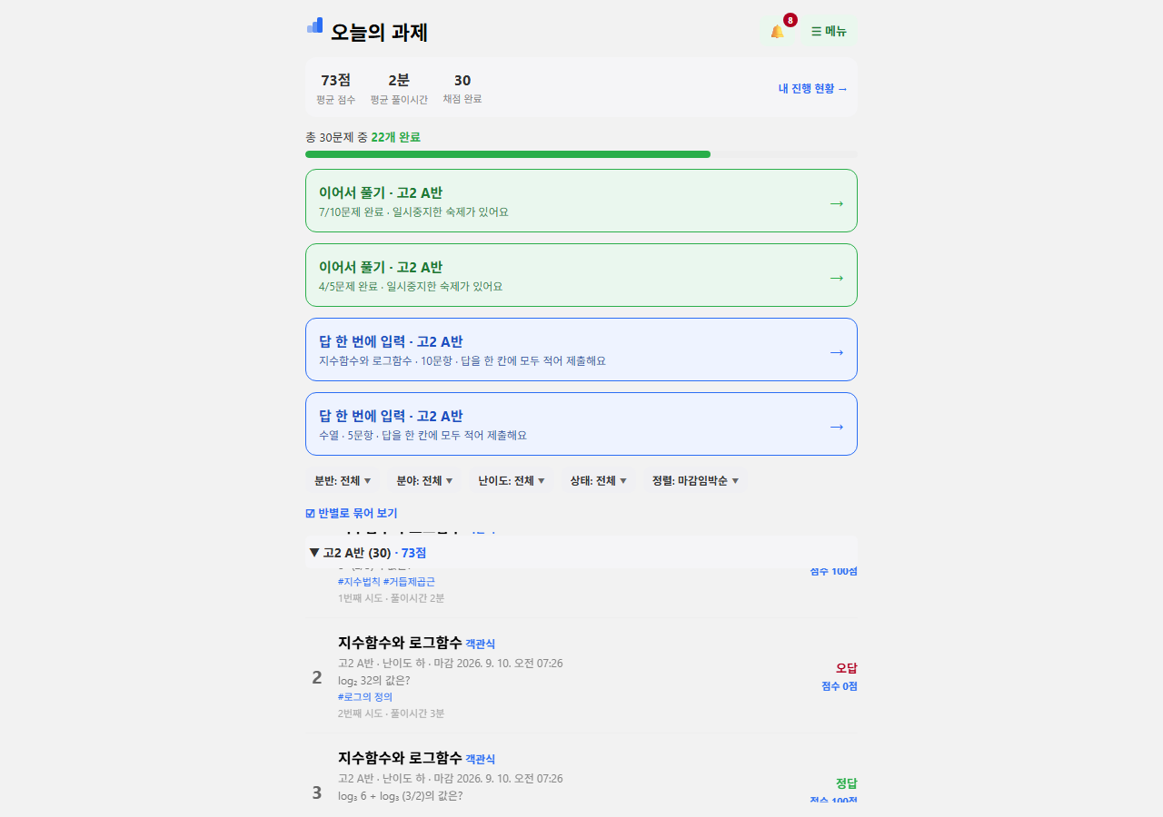
Task: Click the blue bar-chart app logo
Action: [x=315, y=25]
